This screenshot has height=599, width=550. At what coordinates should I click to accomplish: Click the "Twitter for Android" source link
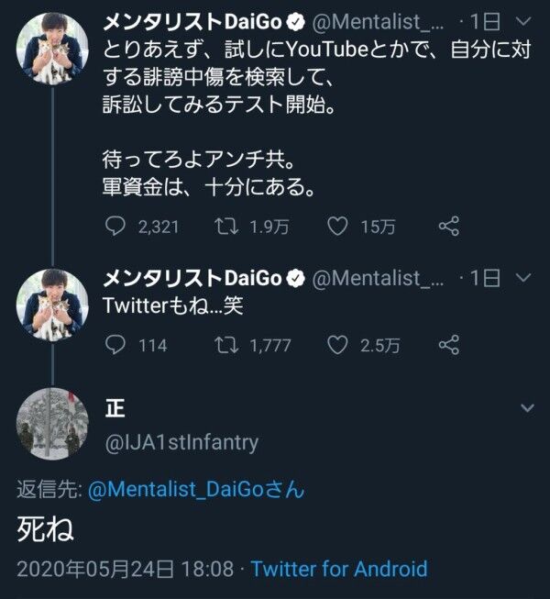click(338, 569)
